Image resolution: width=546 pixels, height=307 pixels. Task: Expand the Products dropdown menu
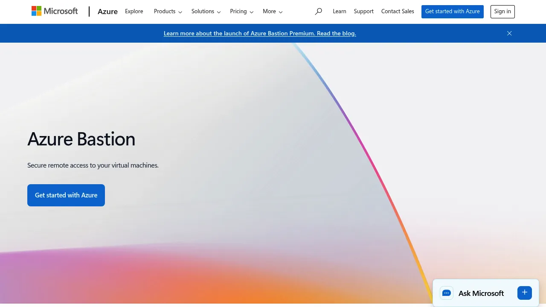pyautogui.click(x=168, y=12)
